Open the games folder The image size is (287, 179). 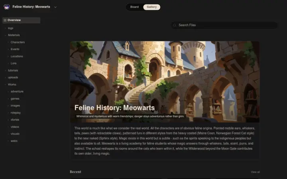(x=15, y=99)
